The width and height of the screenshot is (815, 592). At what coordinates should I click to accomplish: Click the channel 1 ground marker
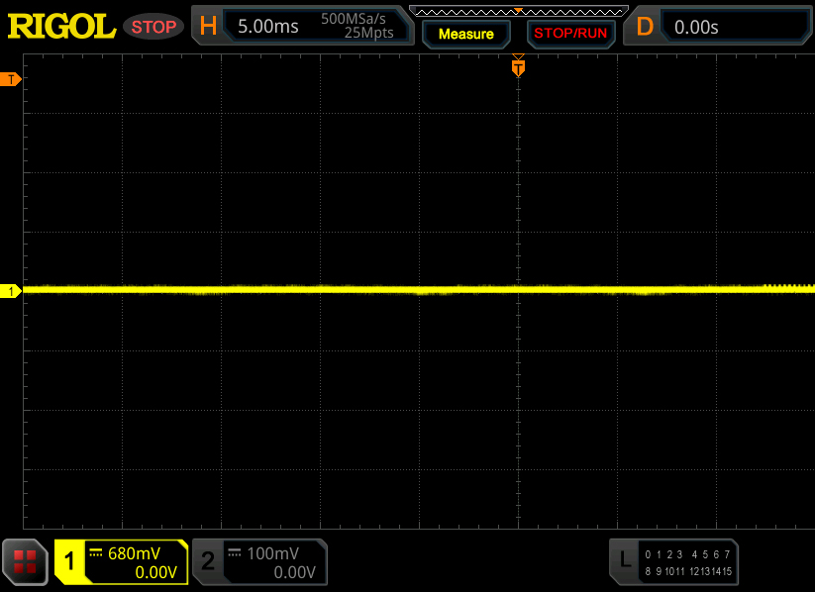point(10,291)
